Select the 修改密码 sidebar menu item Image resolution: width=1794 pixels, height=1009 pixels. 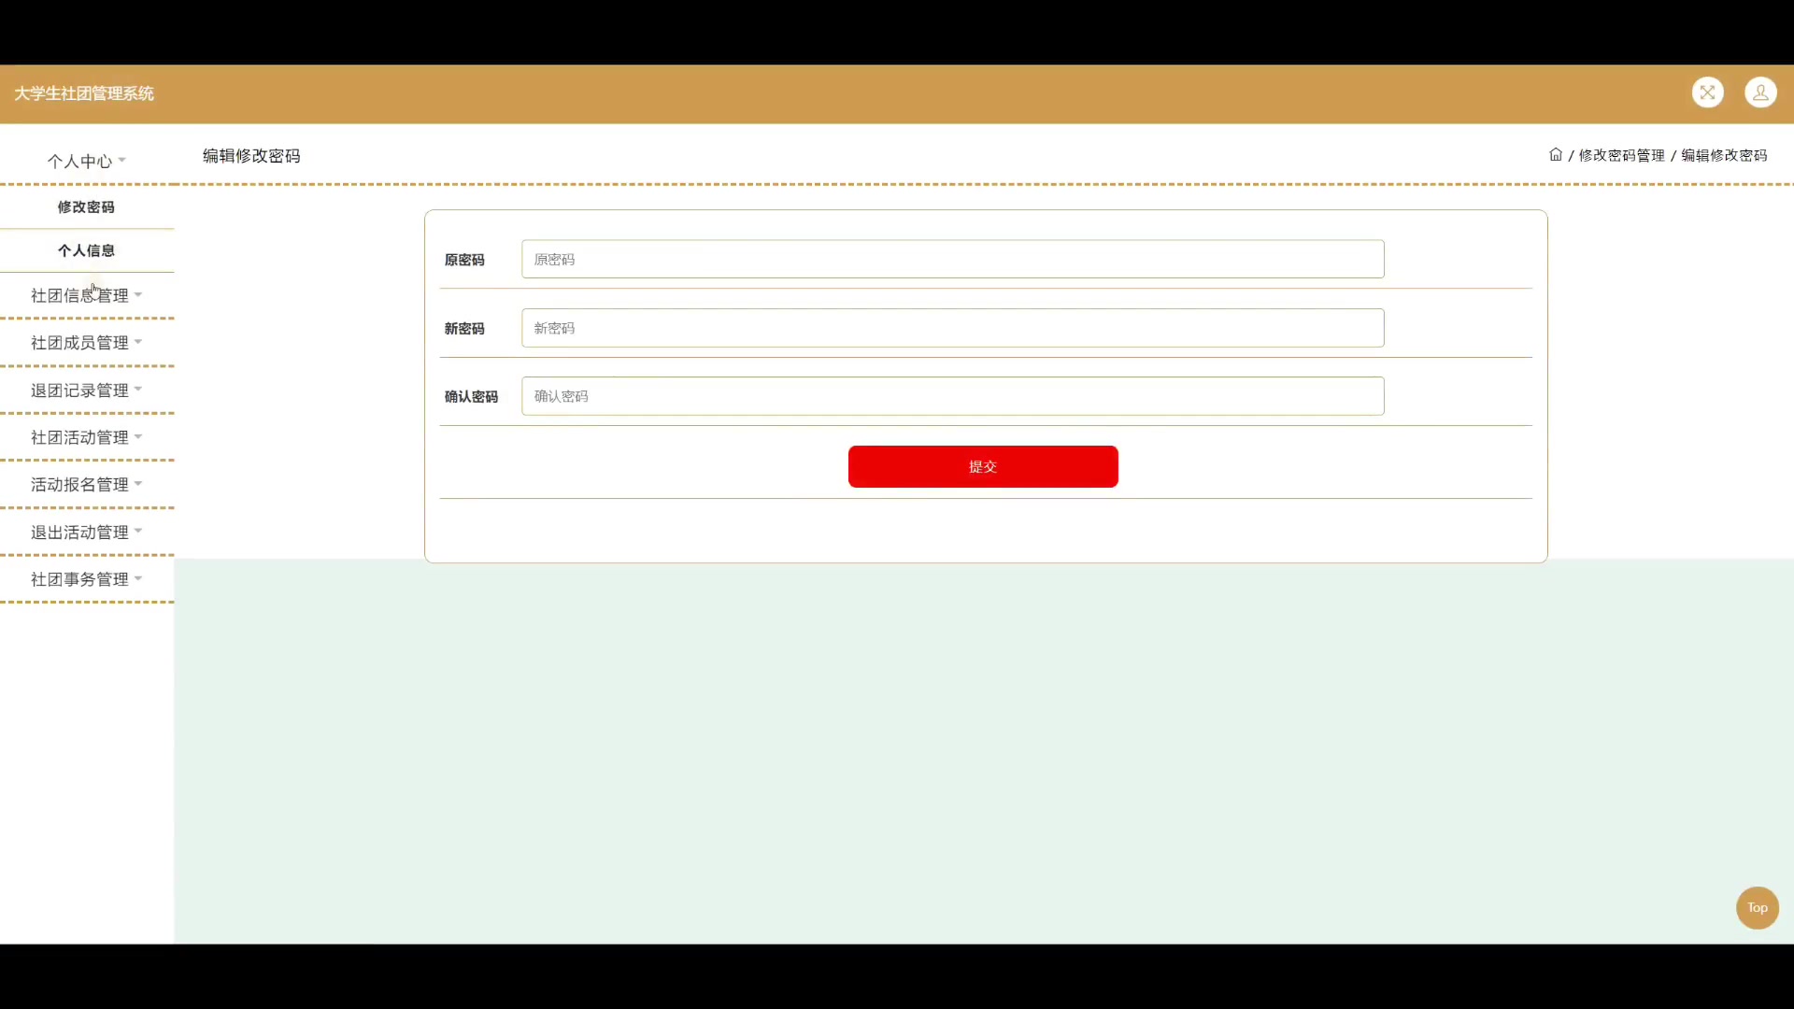[x=86, y=206]
